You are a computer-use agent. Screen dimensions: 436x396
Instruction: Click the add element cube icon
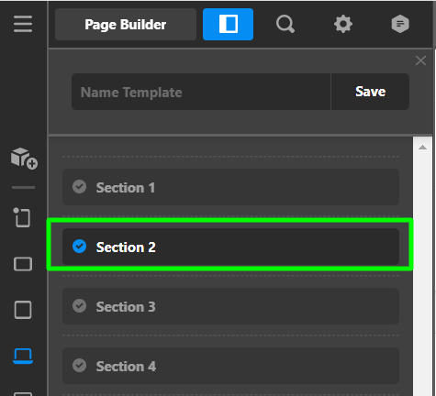coord(24,159)
